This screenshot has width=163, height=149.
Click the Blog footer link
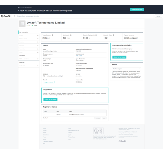[x=44, y=144]
